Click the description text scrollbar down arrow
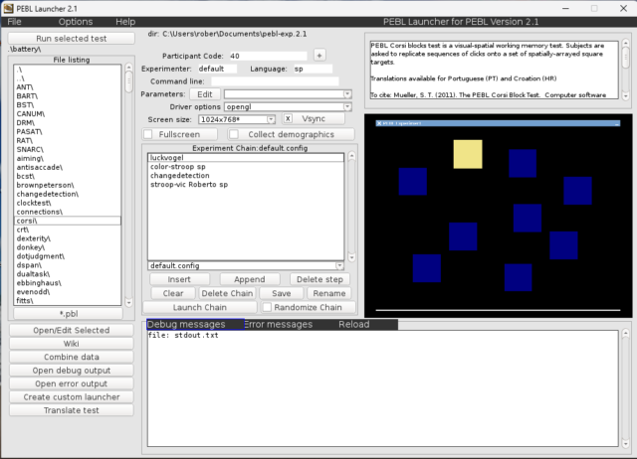637x459 pixels. click(626, 96)
